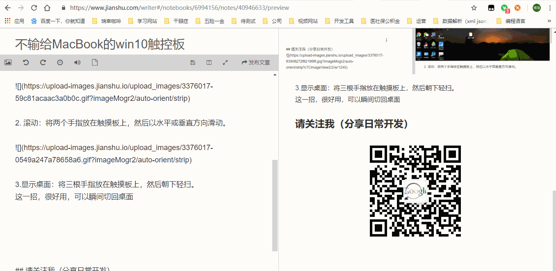The width and height of the screenshot is (556, 271).
Task: Bookmark this page with the star icon
Action: click(474, 8)
